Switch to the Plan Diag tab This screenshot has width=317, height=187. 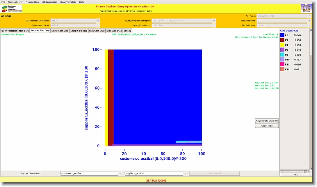click(x=24, y=30)
